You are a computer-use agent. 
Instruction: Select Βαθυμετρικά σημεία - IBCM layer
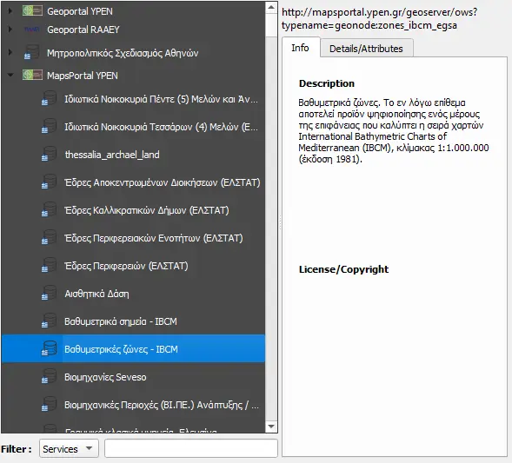[121, 321]
